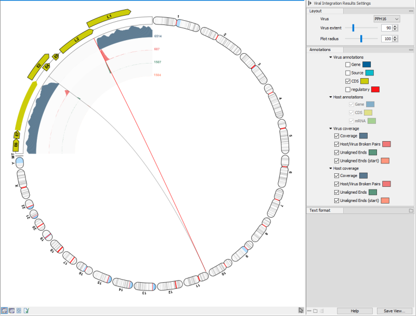Screen dimensions: 416x316
Task: Open the report icon with green checkmark
Action: (x=26, y=310)
